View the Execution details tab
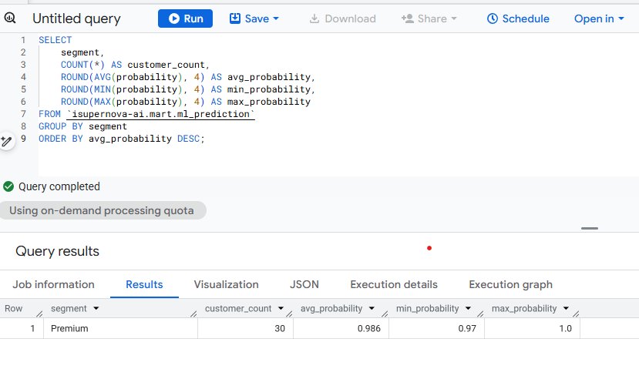The image size is (639, 389). click(x=394, y=284)
